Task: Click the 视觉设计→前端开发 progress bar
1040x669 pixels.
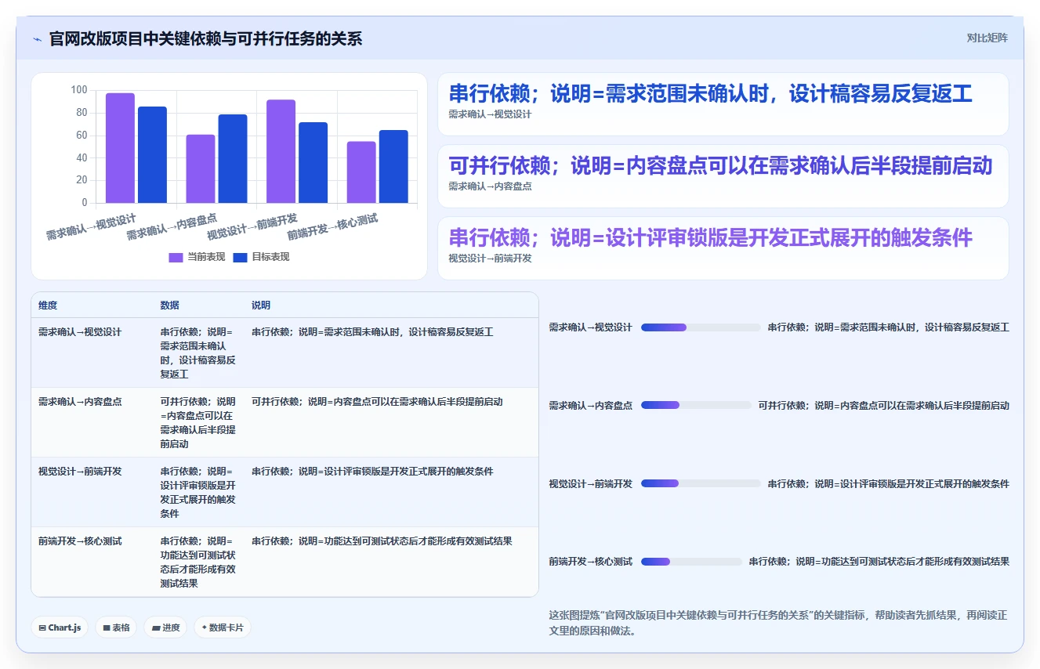Action: coord(701,484)
